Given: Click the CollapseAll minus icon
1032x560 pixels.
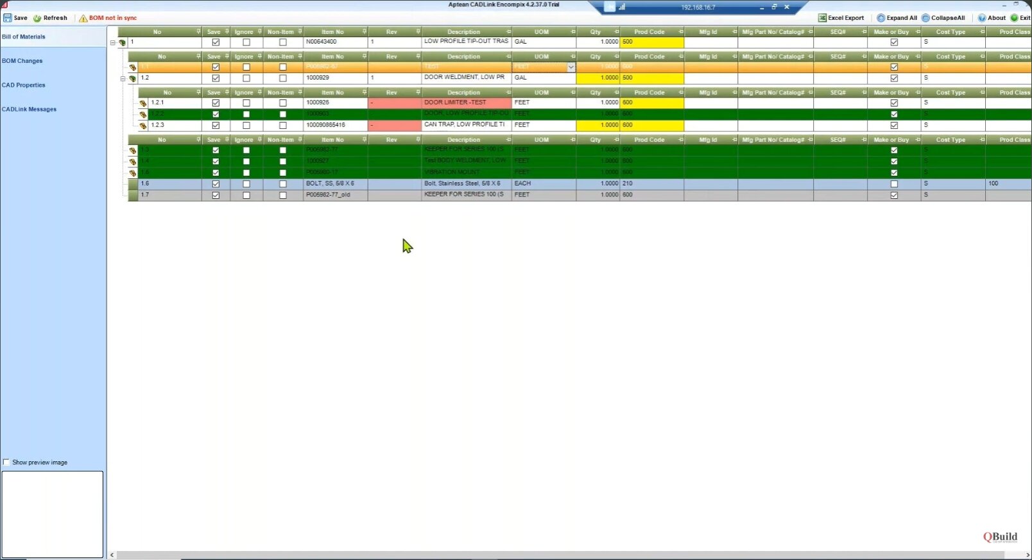Looking at the screenshot, I should (925, 18).
